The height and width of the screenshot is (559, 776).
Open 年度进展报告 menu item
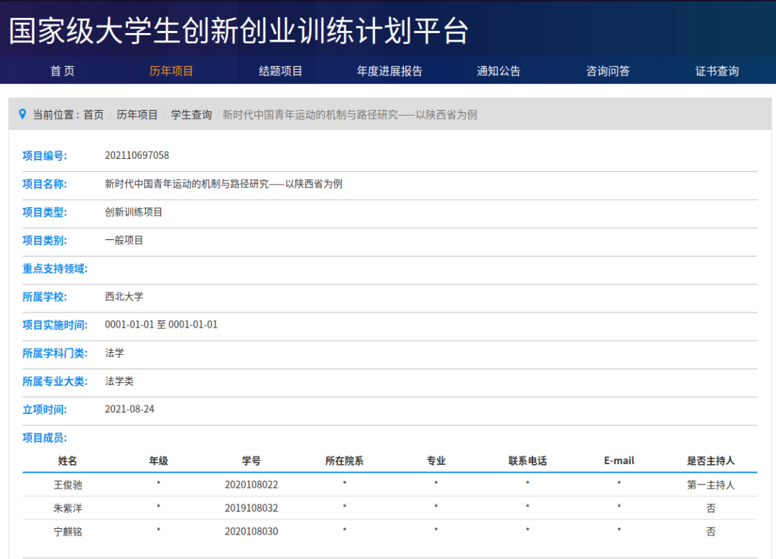(x=389, y=71)
